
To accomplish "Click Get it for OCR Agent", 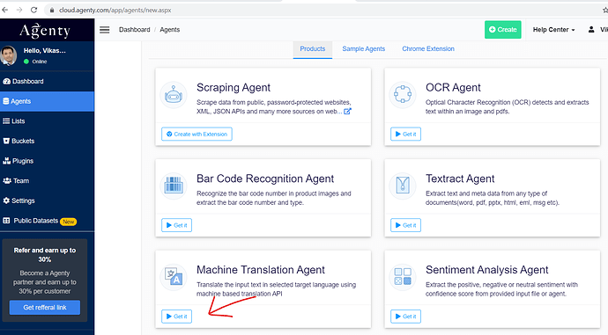I will [405, 135].
